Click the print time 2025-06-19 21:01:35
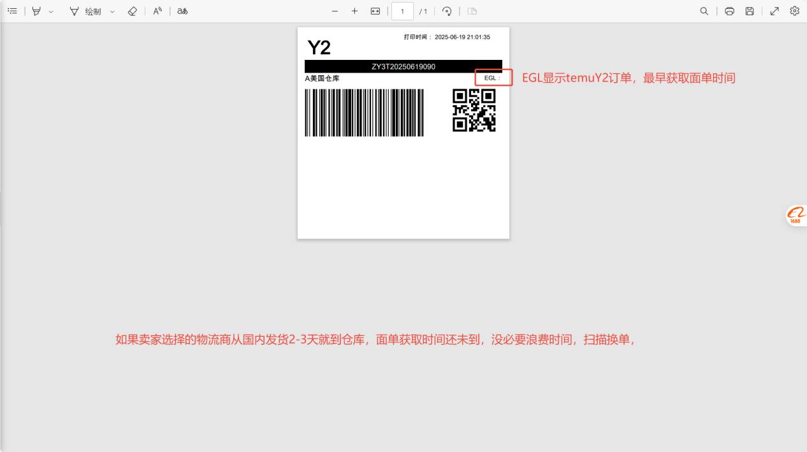Screen dimensions: 807x452 pyautogui.click(x=462, y=37)
